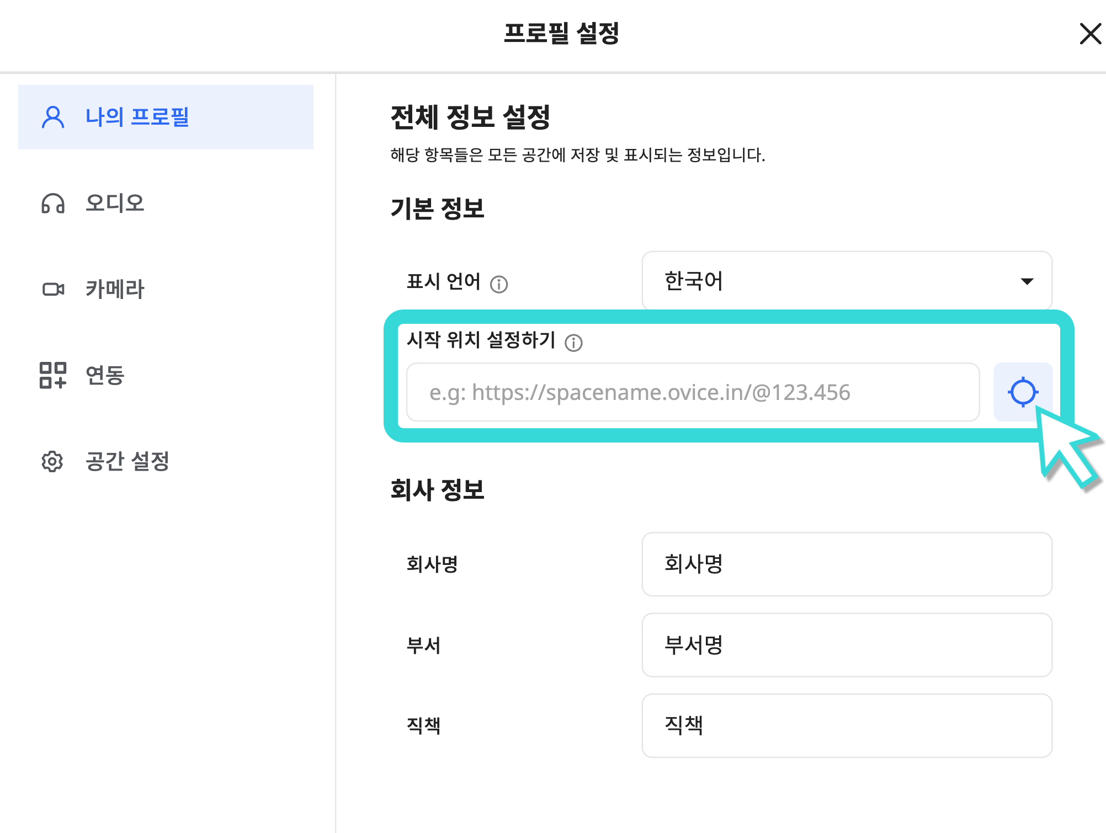
Task: Focus the start location URL input field
Action: (693, 392)
